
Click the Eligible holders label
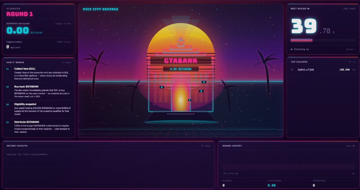[x=14, y=42]
